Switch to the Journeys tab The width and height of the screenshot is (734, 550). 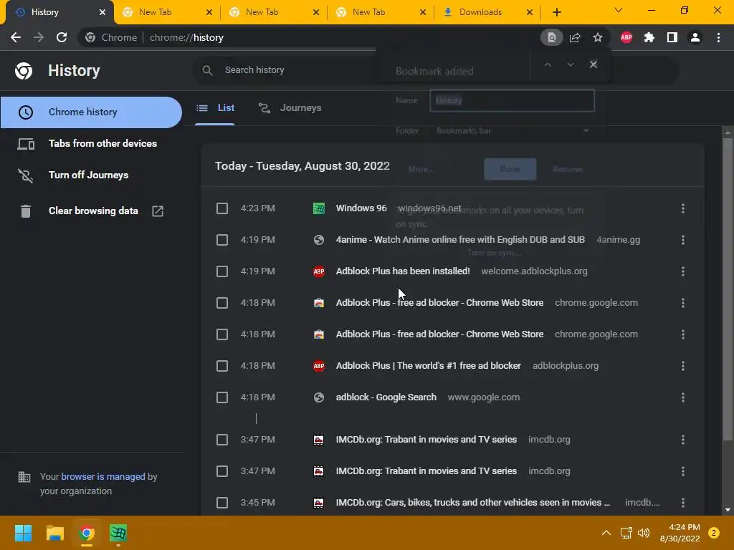click(x=290, y=108)
